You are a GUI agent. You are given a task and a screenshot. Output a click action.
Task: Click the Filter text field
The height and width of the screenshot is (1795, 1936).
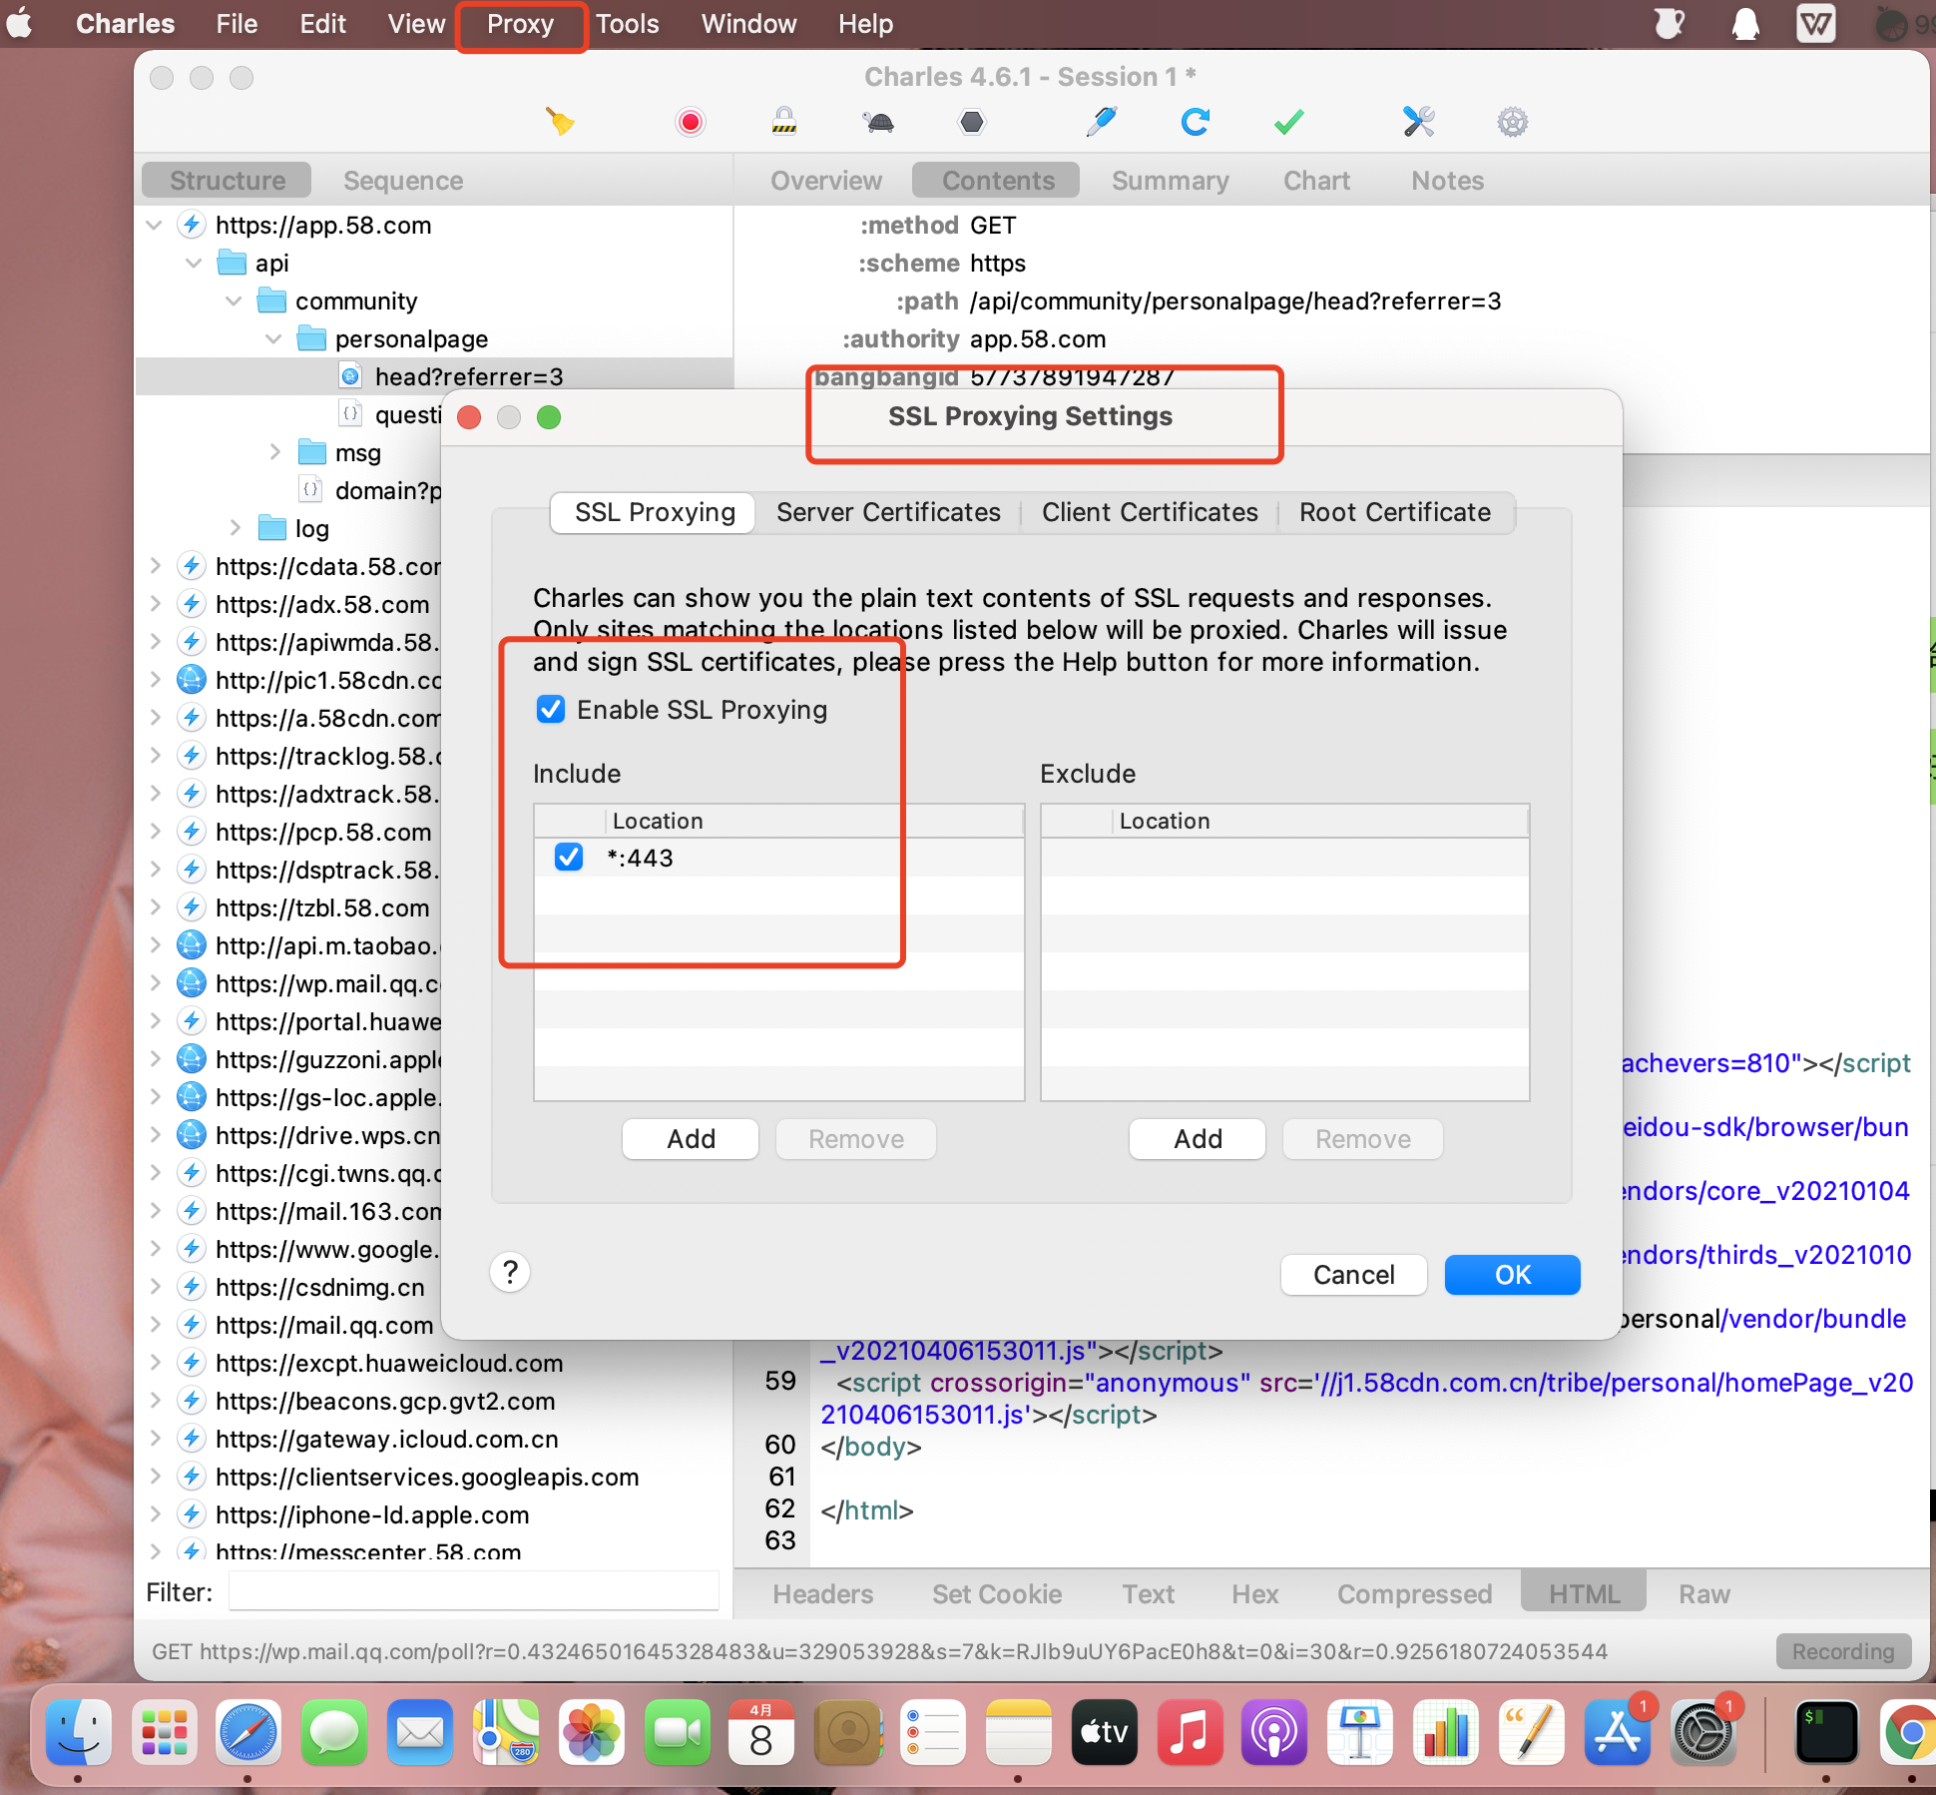click(474, 1591)
